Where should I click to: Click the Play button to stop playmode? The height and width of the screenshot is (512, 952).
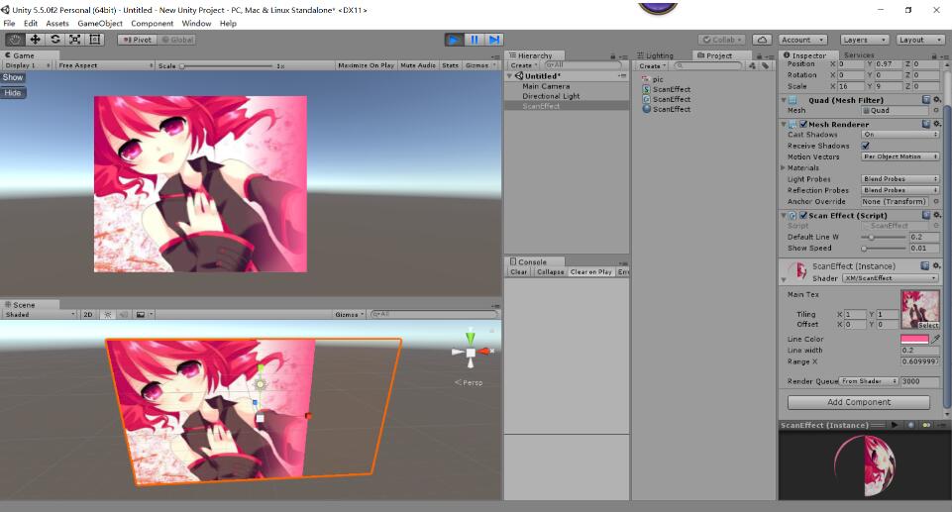(454, 40)
